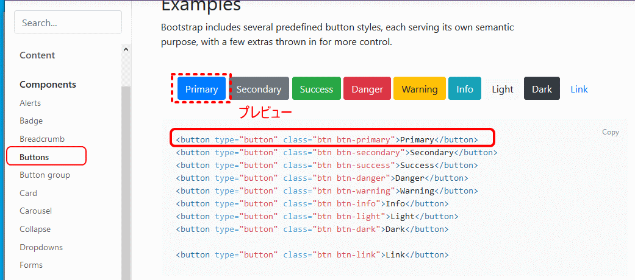Image resolution: width=635 pixels, height=280 pixels.
Task: Click the teal Info button
Action: (464, 88)
